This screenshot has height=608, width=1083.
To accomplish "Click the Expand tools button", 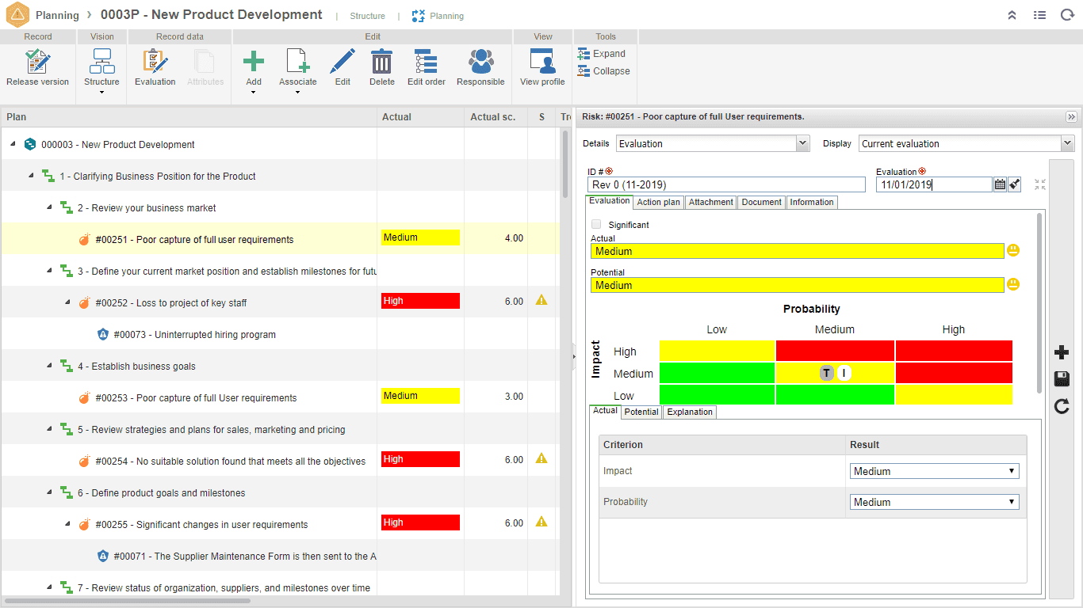I will tap(602, 54).
